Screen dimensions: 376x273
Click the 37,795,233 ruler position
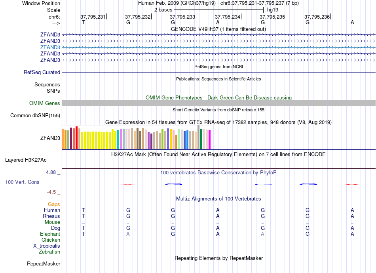[182, 17]
